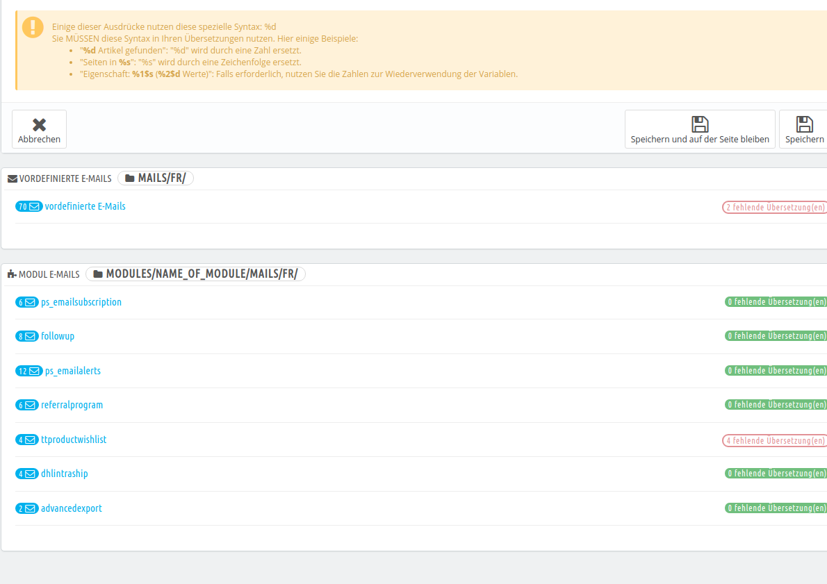827x584 pixels.
Task: Click the folder icon next to MAILS/FR/
Action: tap(130, 178)
